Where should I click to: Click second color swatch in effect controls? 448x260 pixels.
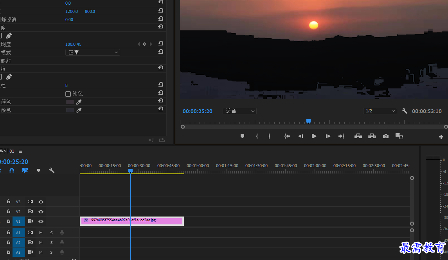coord(70,110)
